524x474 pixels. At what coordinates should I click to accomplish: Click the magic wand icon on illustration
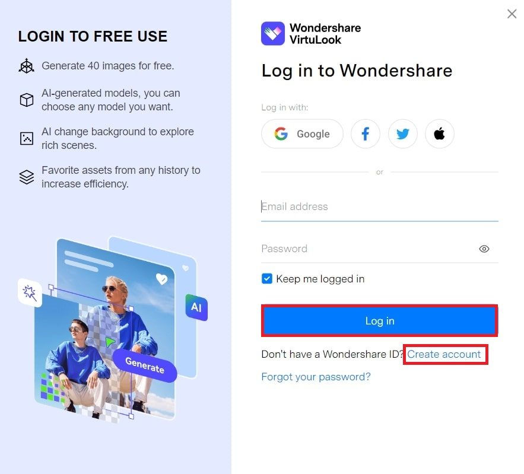[x=30, y=292]
